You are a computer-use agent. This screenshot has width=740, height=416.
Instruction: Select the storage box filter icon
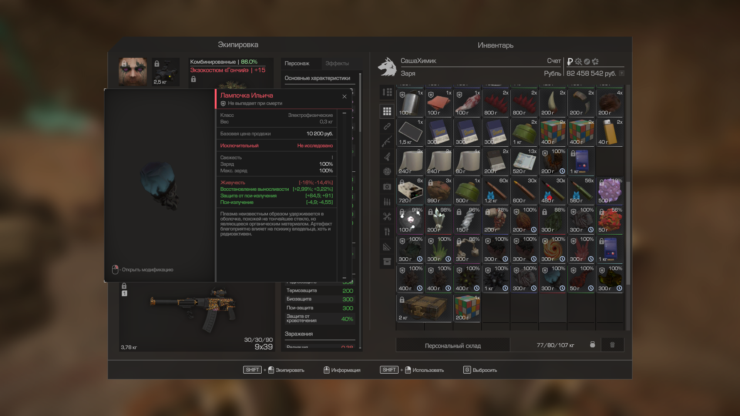387,262
